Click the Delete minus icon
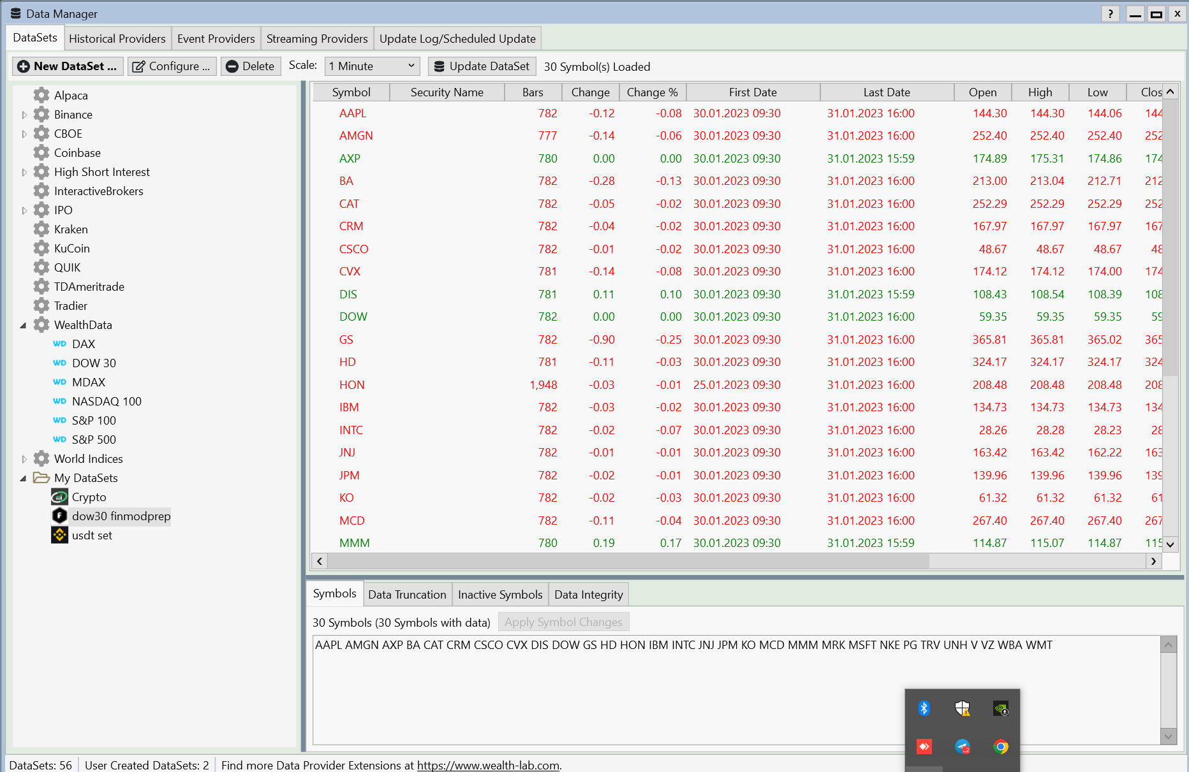 pyautogui.click(x=232, y=66)
